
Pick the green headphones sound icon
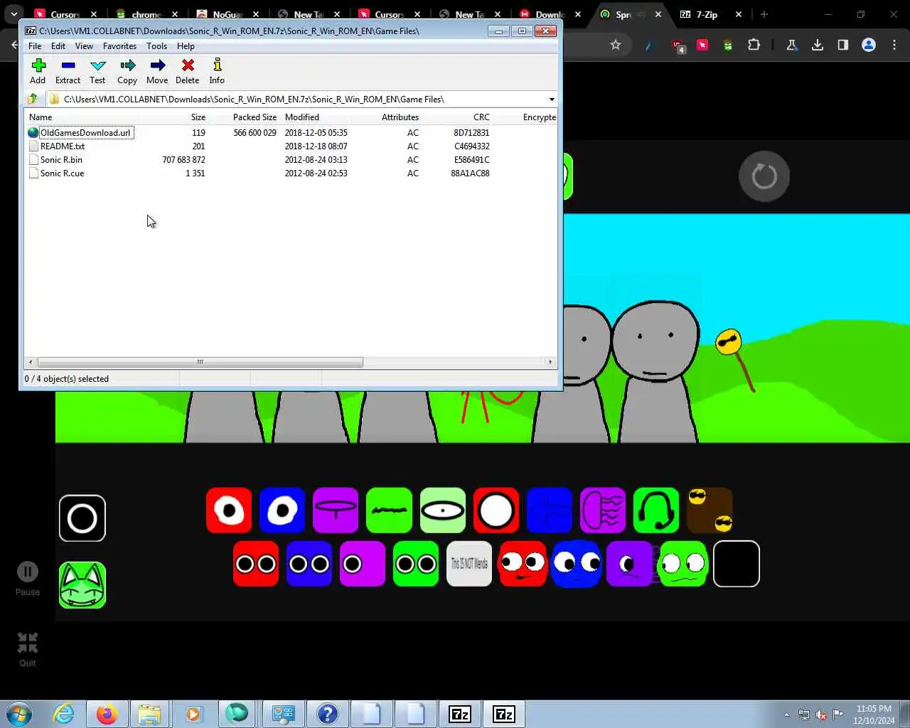pos(656,510)
